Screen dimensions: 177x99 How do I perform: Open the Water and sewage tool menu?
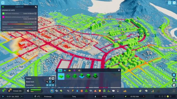tap(77, 91)
